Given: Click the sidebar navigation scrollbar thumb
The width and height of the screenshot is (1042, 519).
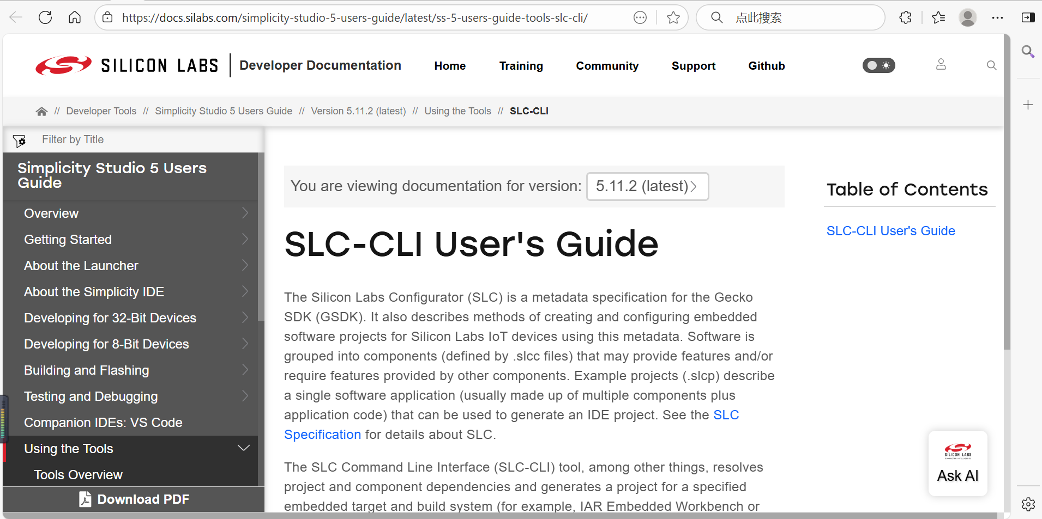Looking at the screenshot, I should pyautogui.click(x=261, y=236).
